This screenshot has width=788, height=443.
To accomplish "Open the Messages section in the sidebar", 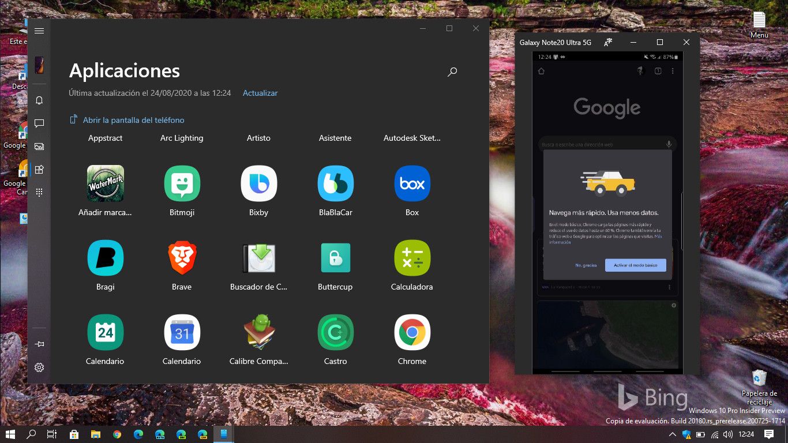I will tap(39, 123).
